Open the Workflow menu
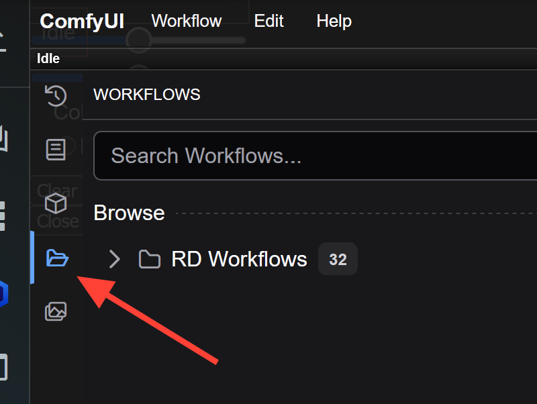Screen dimensions: 537x404 [186, 21]
